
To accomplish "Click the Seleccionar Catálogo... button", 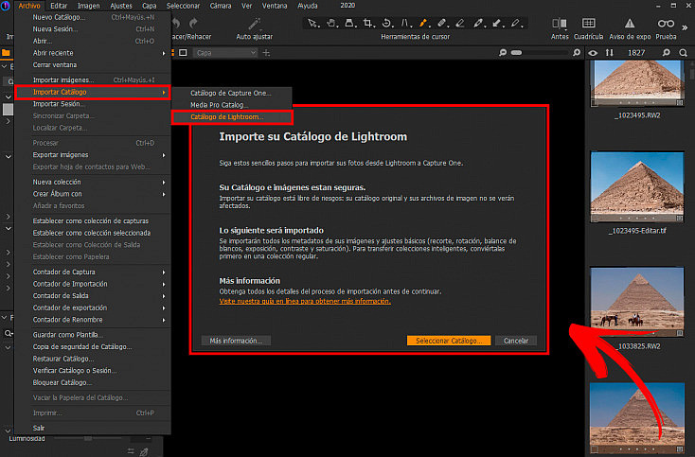I will coord(449,341).
